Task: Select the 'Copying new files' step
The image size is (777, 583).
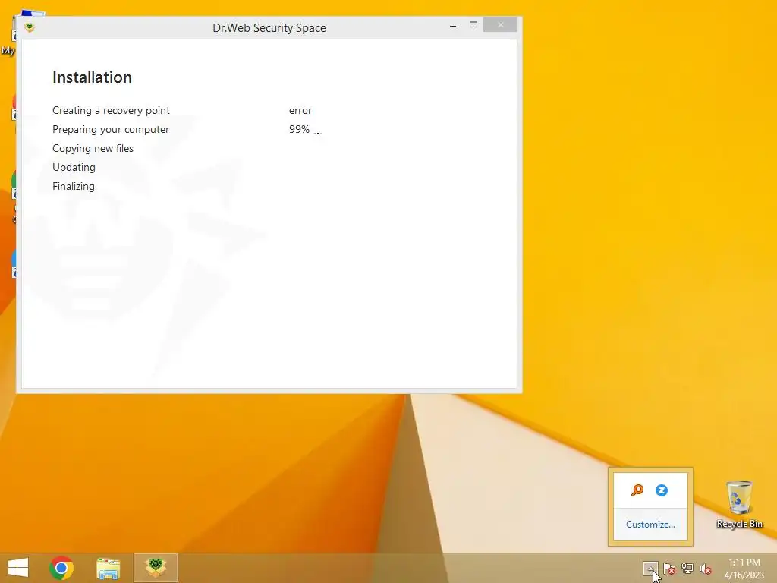Action: (93, 148)
